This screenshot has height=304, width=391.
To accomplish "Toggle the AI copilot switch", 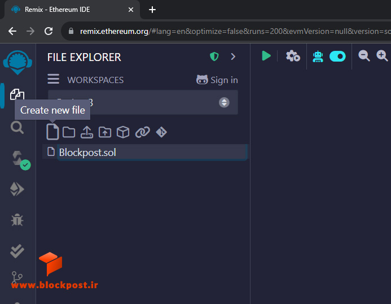I will click(337, 56).
